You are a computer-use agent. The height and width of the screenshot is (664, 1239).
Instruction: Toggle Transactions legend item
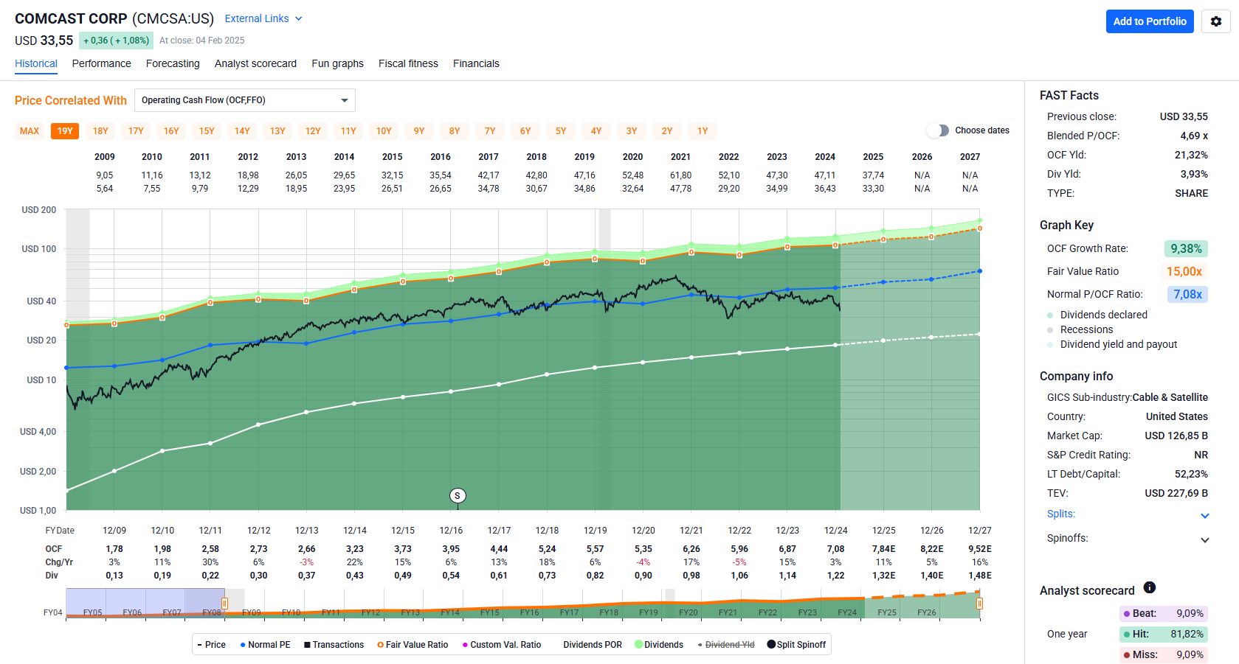coord(334,645)
